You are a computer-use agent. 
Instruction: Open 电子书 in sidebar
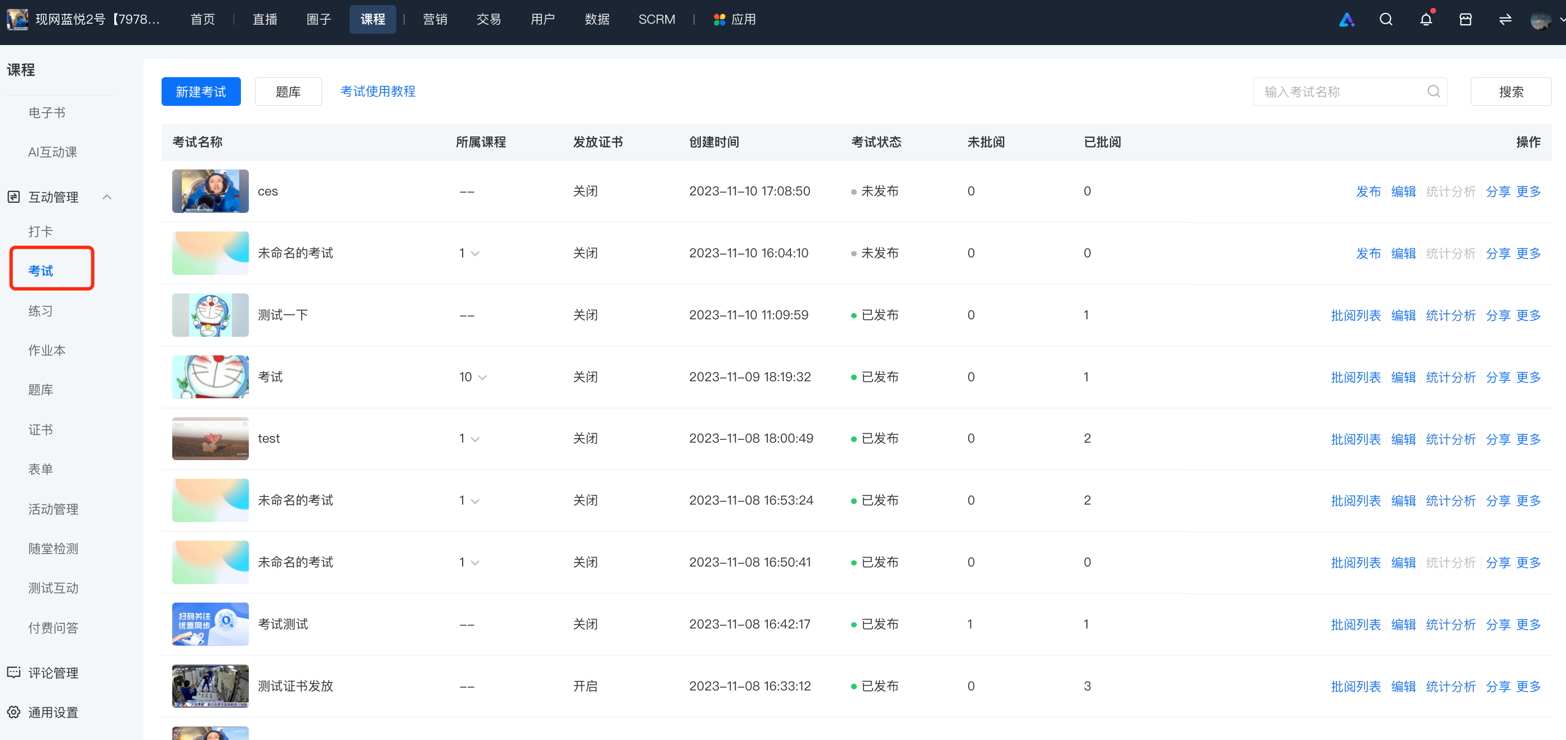click(x=47, y=113)
